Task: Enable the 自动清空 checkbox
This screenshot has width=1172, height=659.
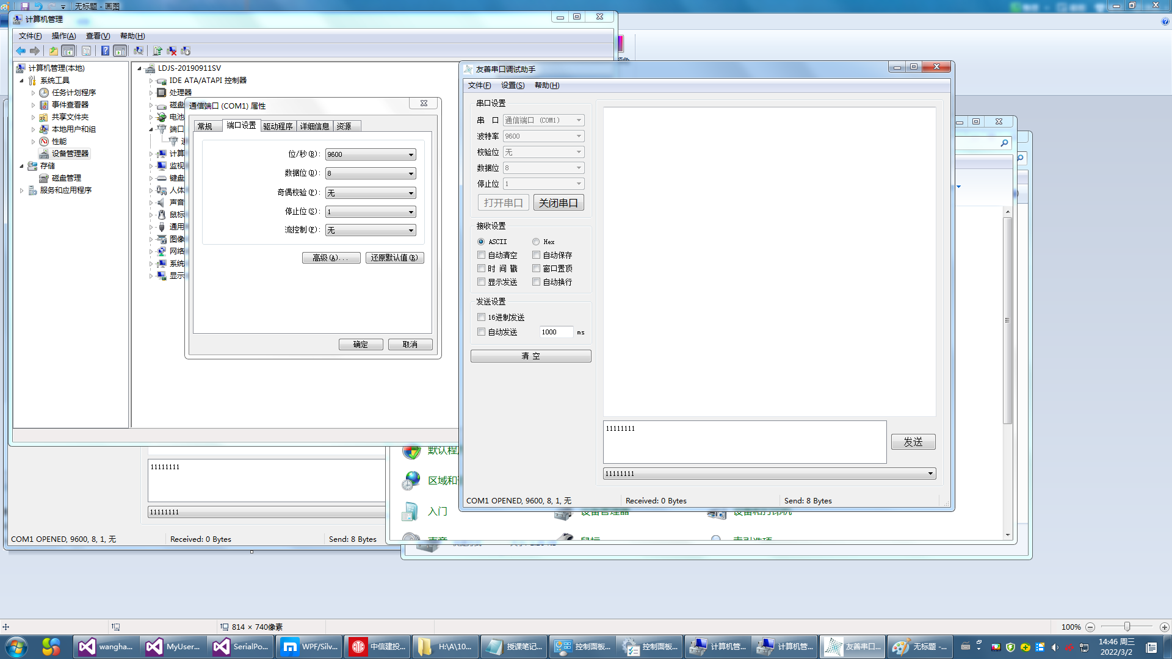Action: (x=482, y=255)
